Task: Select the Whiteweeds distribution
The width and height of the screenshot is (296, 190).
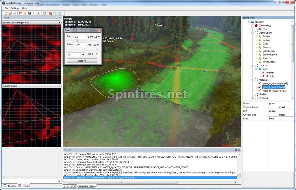Action: [269, 62]
